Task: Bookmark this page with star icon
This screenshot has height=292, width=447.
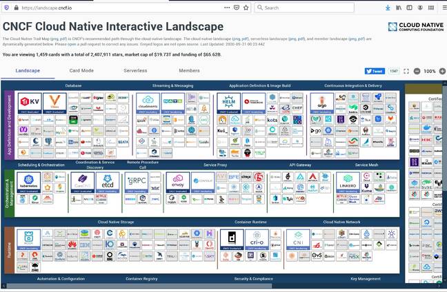Action: coord(246,8)
